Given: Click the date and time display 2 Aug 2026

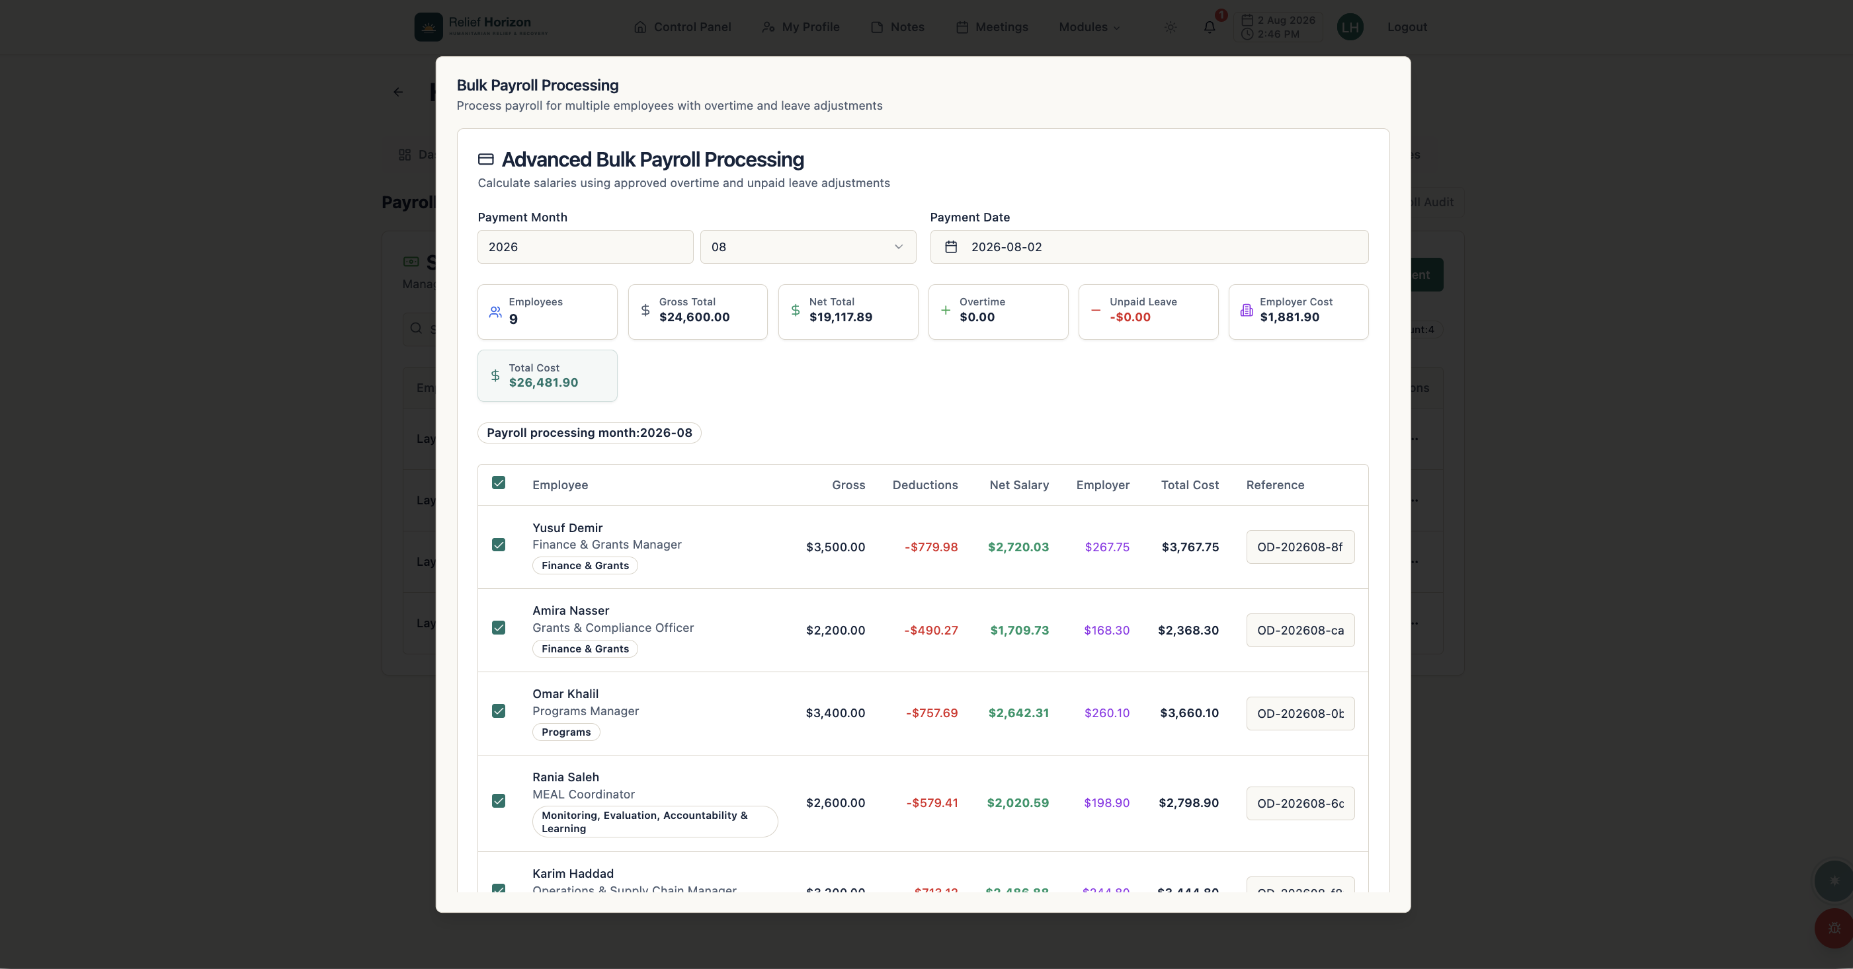Looking at the screenshot, I should tap(1278, 26).
